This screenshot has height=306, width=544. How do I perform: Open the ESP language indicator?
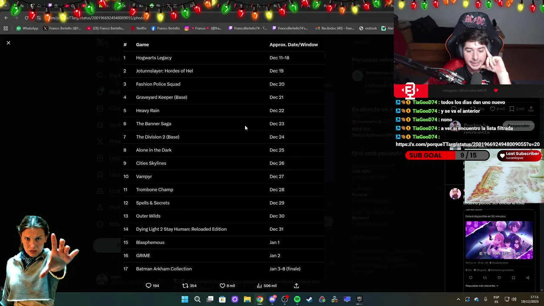click(496, 299)
